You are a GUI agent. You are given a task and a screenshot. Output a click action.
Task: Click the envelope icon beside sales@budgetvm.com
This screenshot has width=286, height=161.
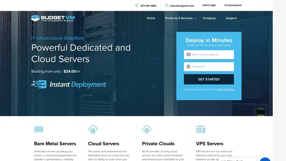(167, 5)
